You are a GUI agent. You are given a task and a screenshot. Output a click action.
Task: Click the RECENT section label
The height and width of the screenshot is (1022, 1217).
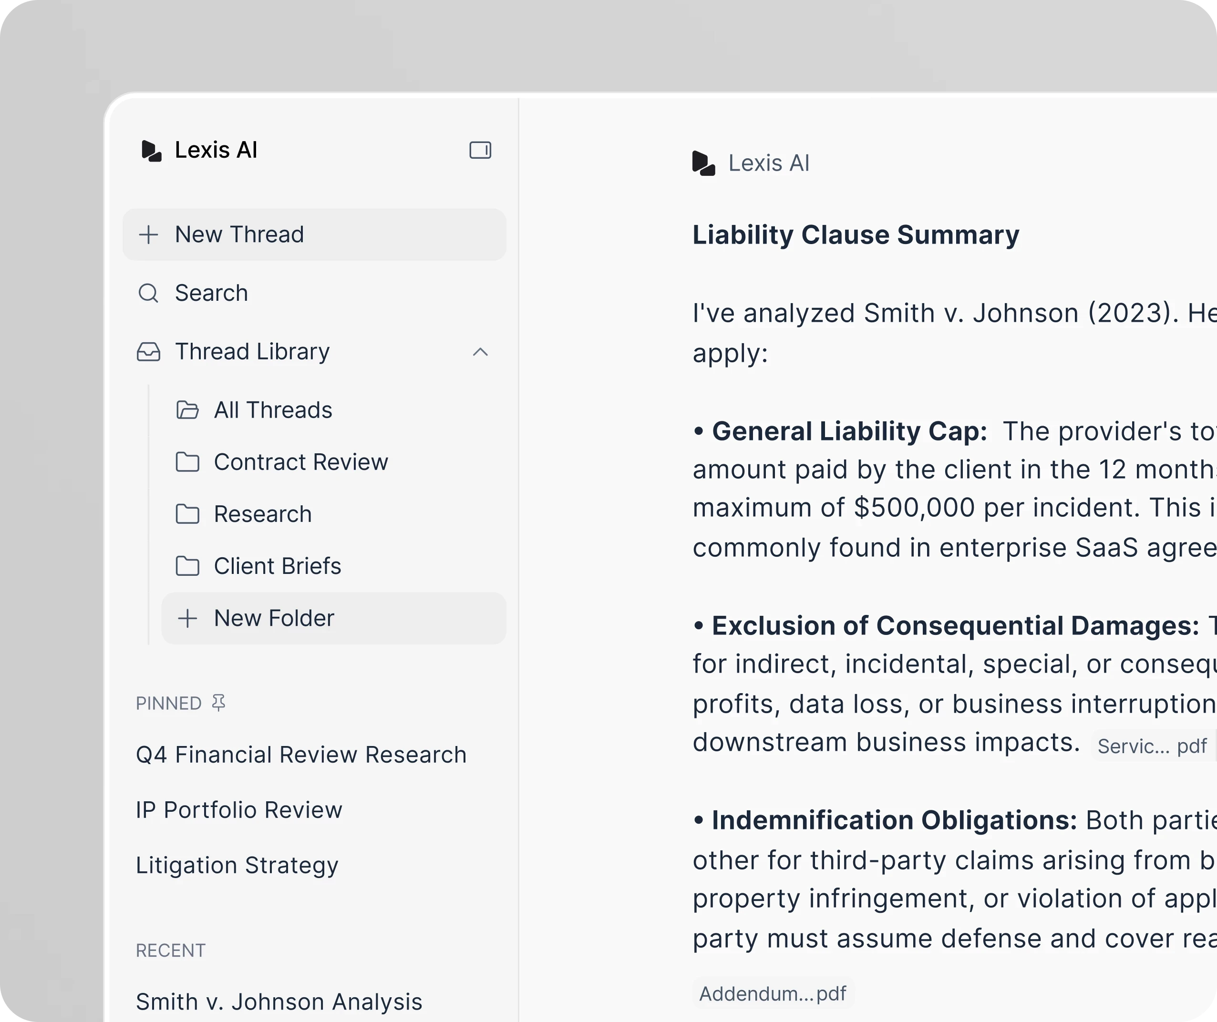pyautogui.click(x=170, y=951)
